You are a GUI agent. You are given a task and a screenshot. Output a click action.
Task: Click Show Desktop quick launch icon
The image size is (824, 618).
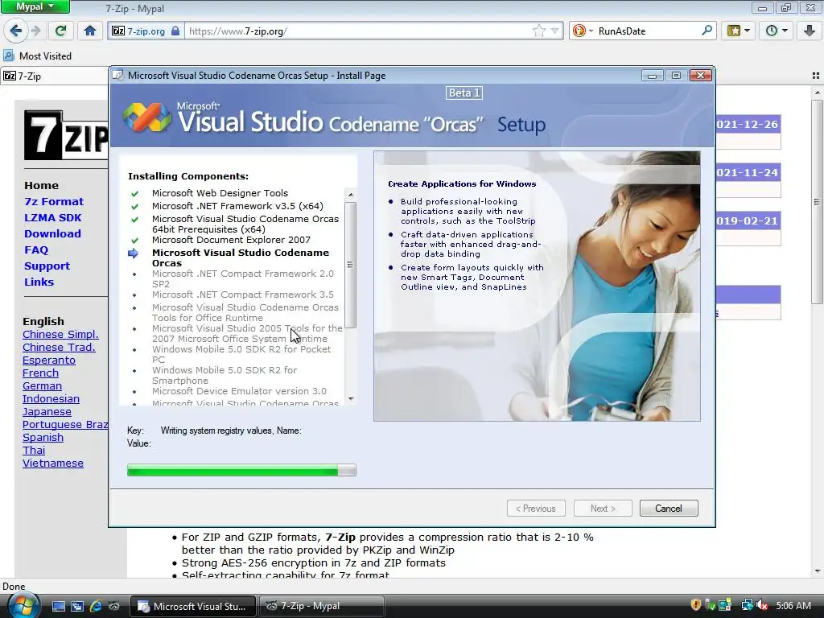coord(58,606)
